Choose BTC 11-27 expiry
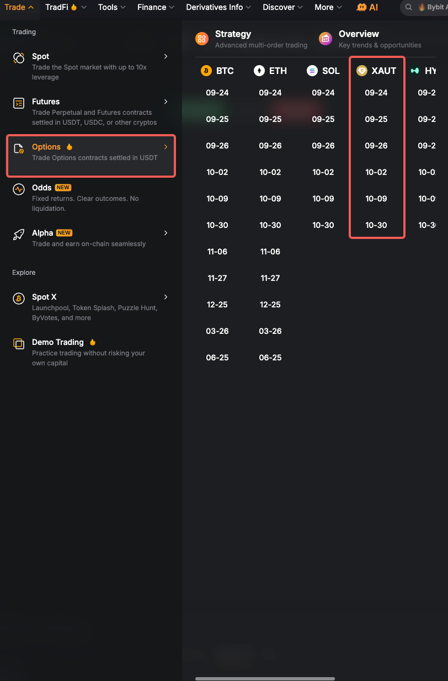 pos(217,278)
